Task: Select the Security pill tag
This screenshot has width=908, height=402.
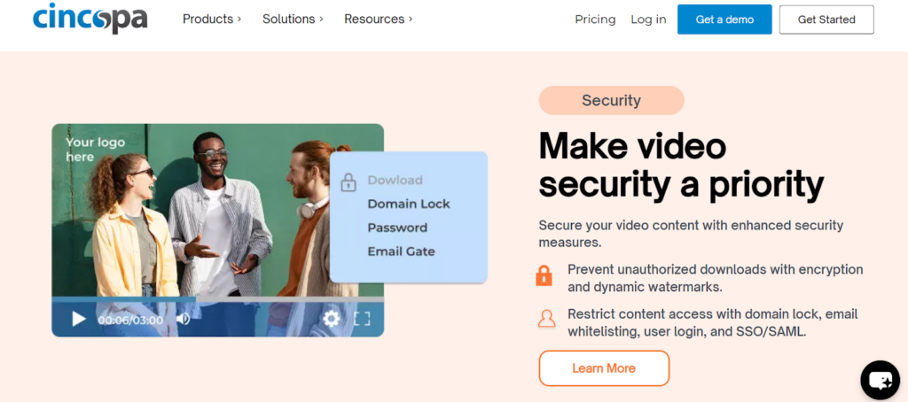Action: pyautogui.click(x=611, y=100)
